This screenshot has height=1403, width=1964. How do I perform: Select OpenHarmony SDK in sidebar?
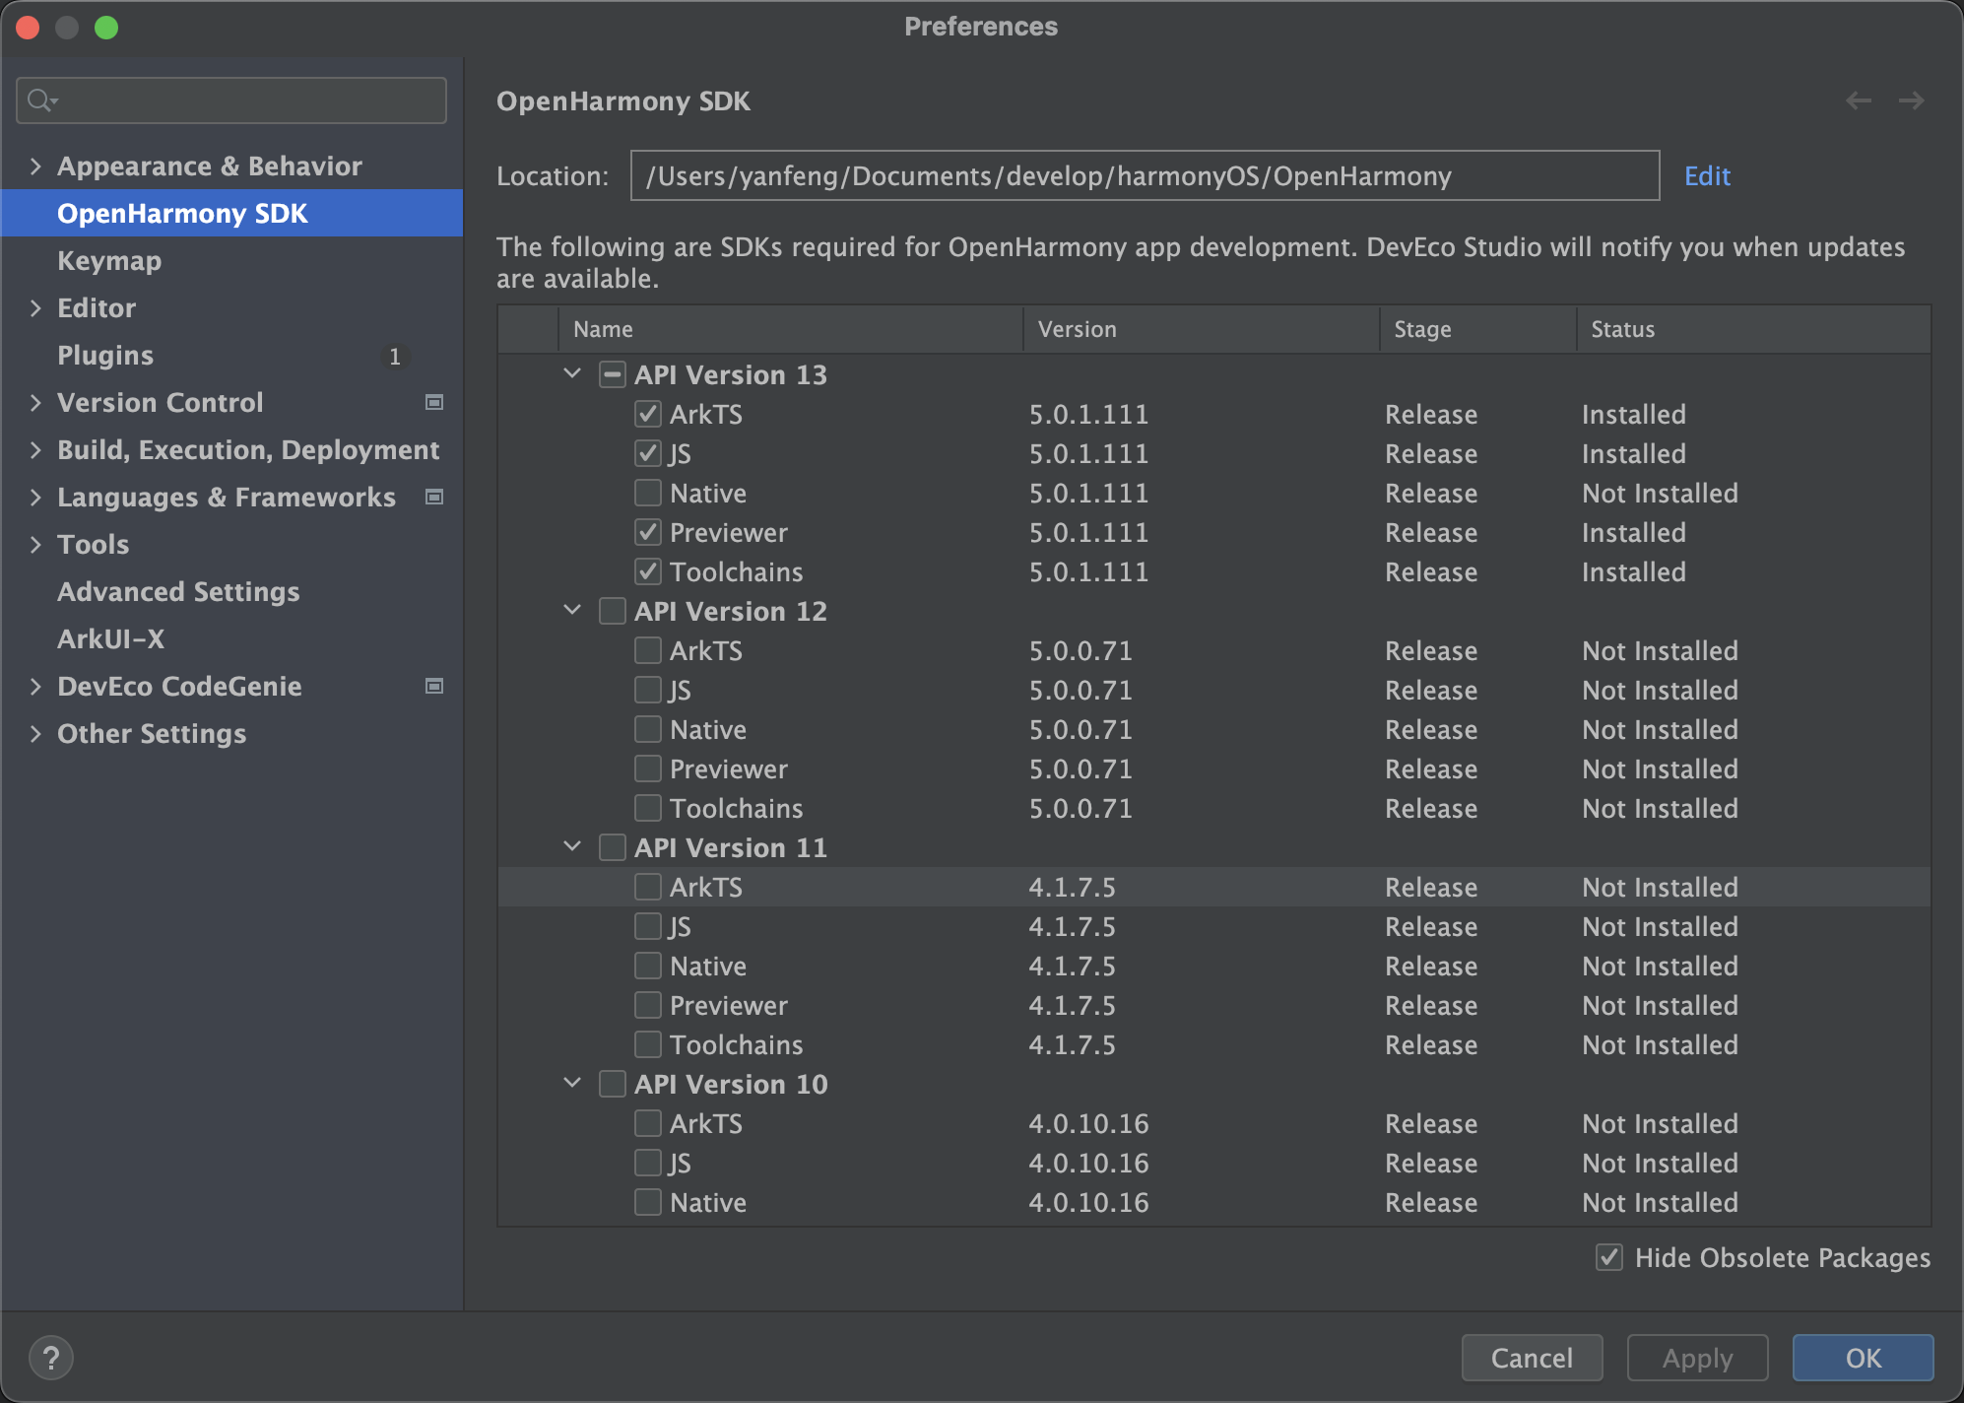pyautogui.click(x=231, y=213)
